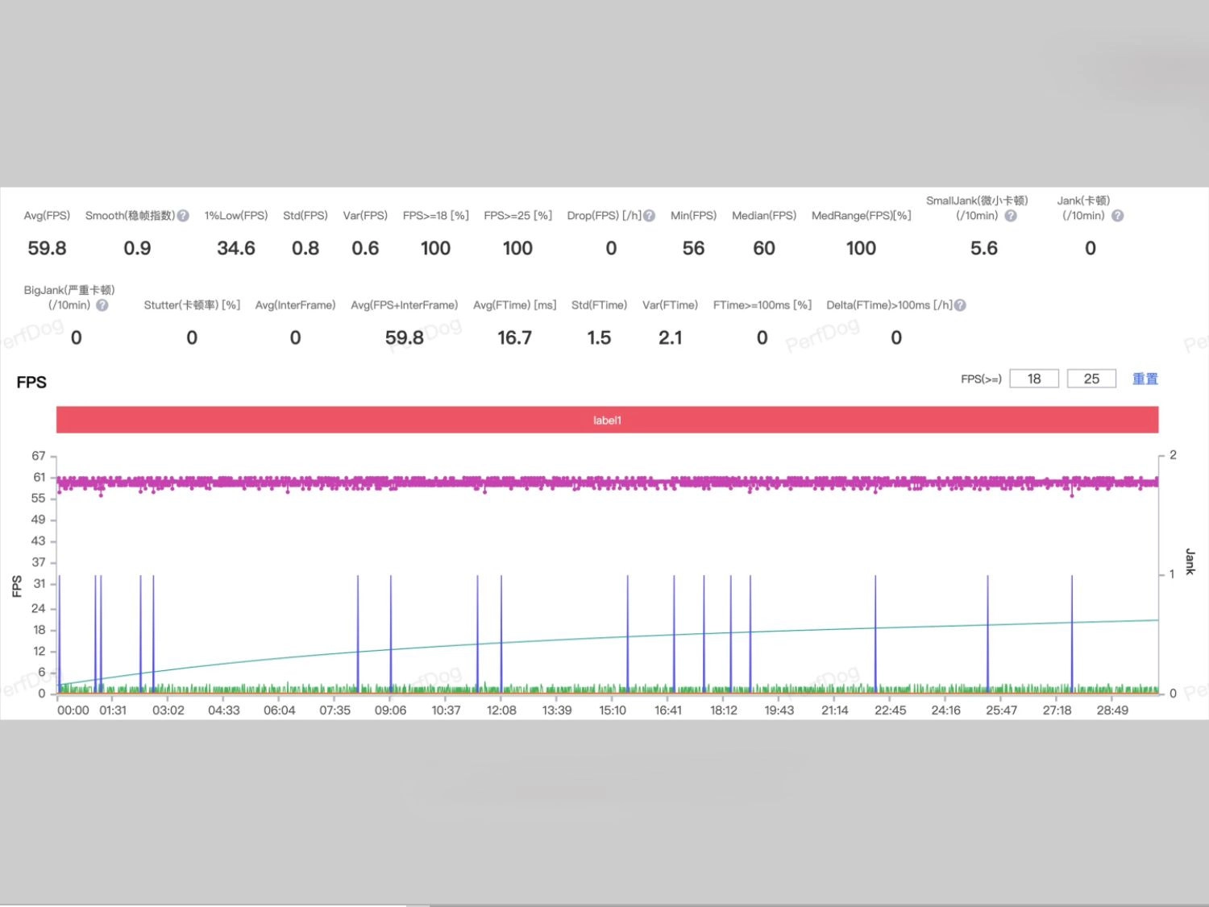Click the Avg(InterFrame) label
Viewport: 1209px width, 907px height.
click(295, 305)
